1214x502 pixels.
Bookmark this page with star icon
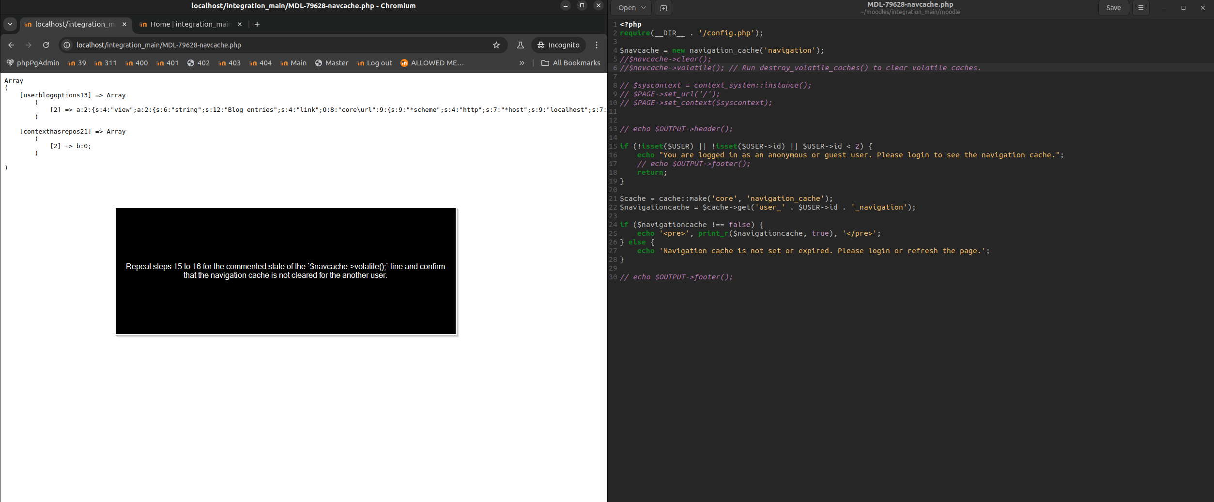(496, 45)
